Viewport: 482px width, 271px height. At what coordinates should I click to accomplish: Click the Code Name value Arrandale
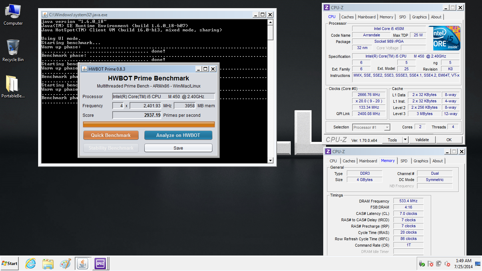[372, 35]
